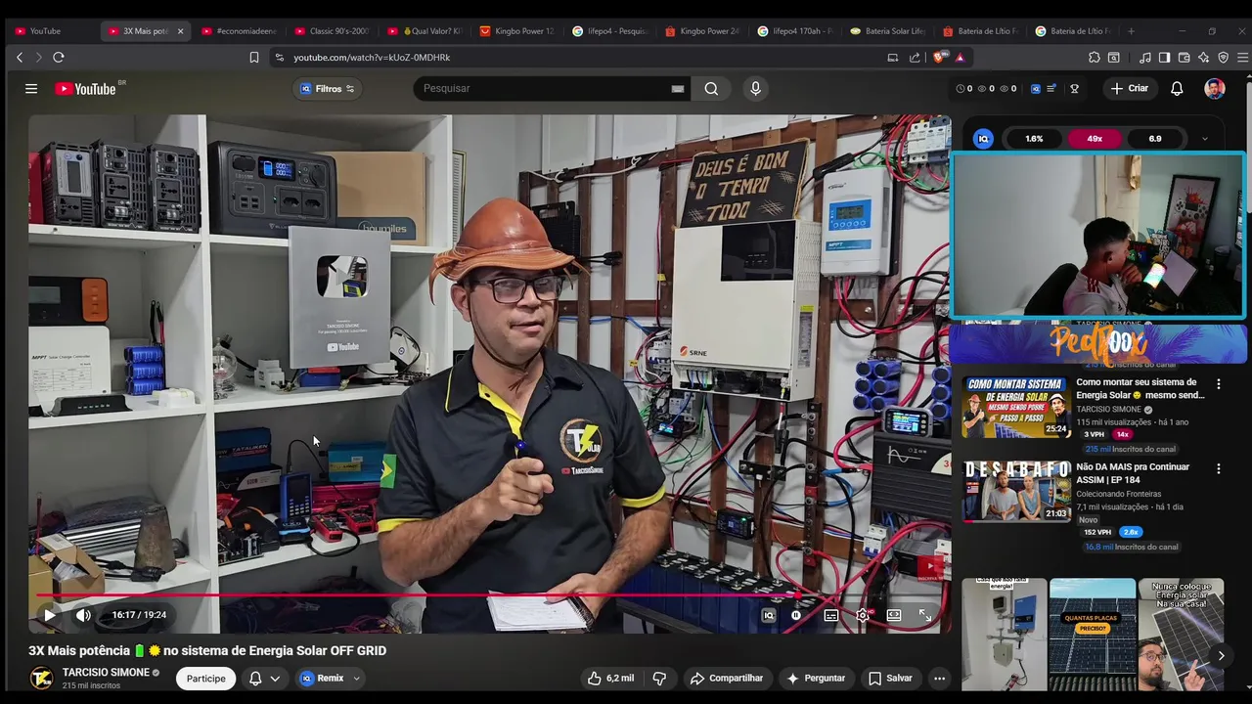
Task: Expand the IQ stats panel chevron
Action: (1204, 139)
